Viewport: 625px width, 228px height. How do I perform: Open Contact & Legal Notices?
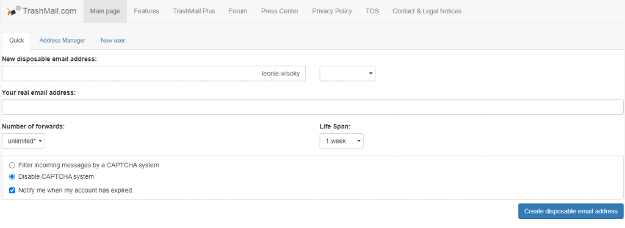pos(427,11)
